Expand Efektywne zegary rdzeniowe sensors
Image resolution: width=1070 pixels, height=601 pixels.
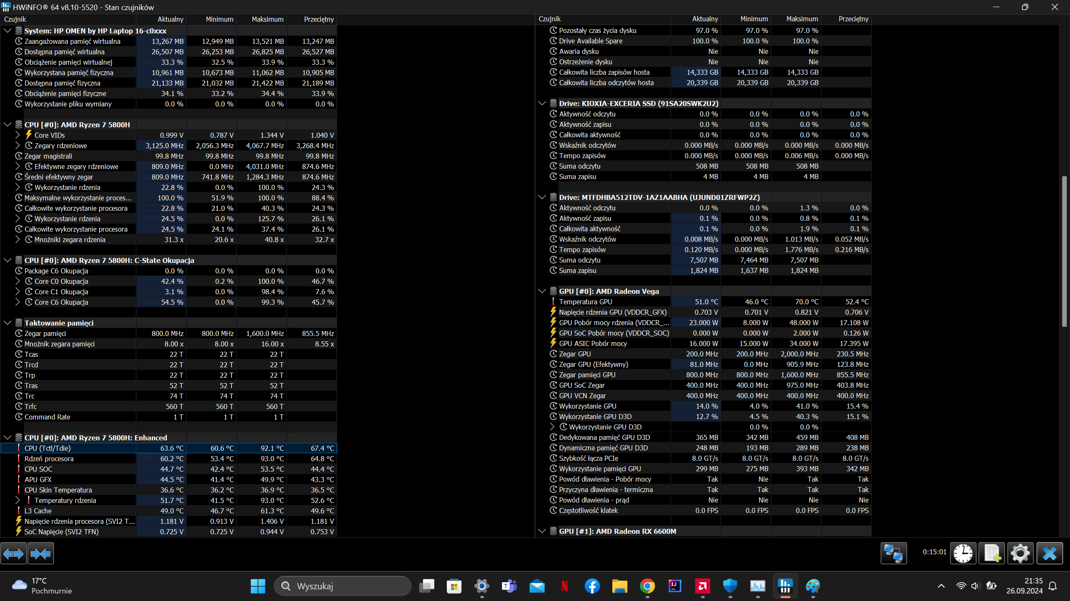18,166
